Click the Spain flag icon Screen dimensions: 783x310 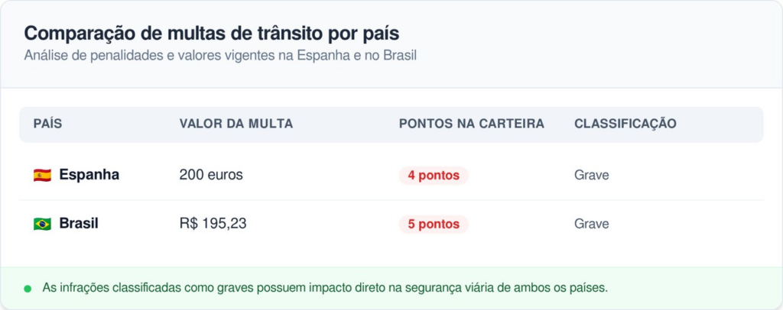pyautogui.click(x=42, y=175)
